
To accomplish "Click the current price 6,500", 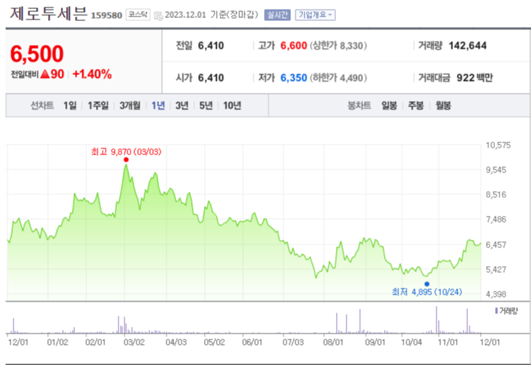I will pos(37,54).
